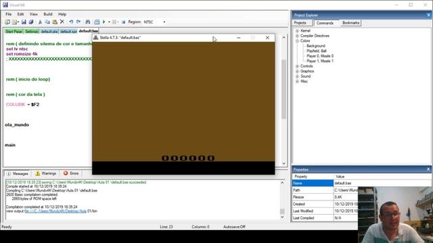Click the messages pane scrollbar up arrow

(x=282, y=183)
